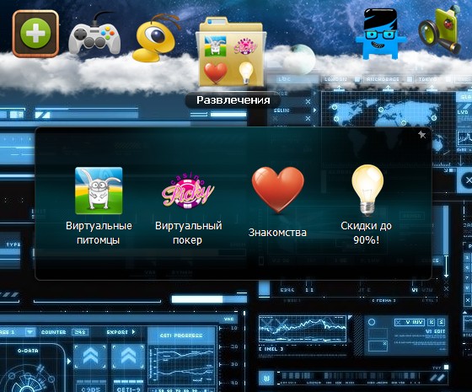Image resolution: width=472 pixels, height=392 pixels.
Task: Click the Скидки до 90%! label
Action: point(367,233)
